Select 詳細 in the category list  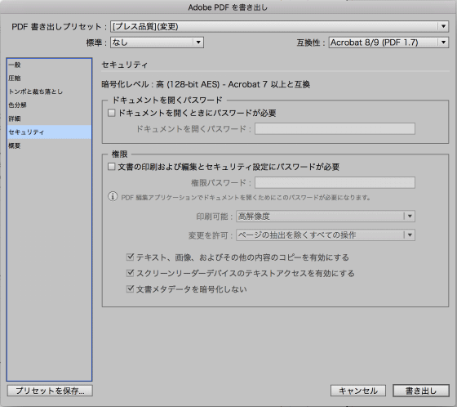[x=49, y=119]
